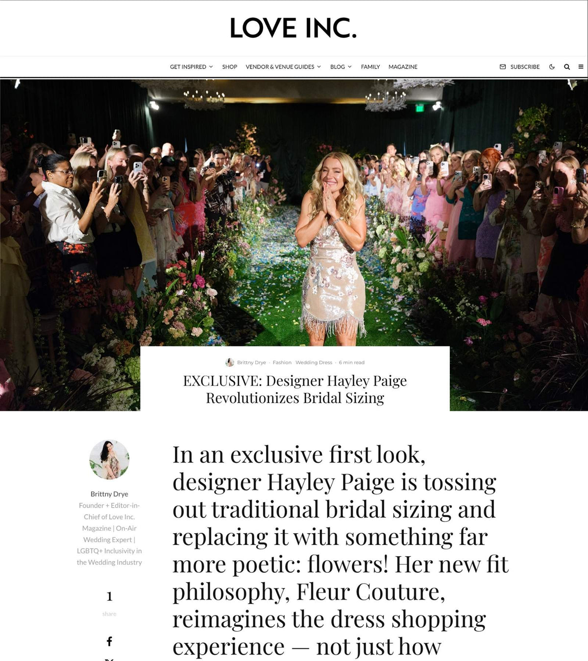
Task: Click Brittny Drye byline name link
Action: 251,362
